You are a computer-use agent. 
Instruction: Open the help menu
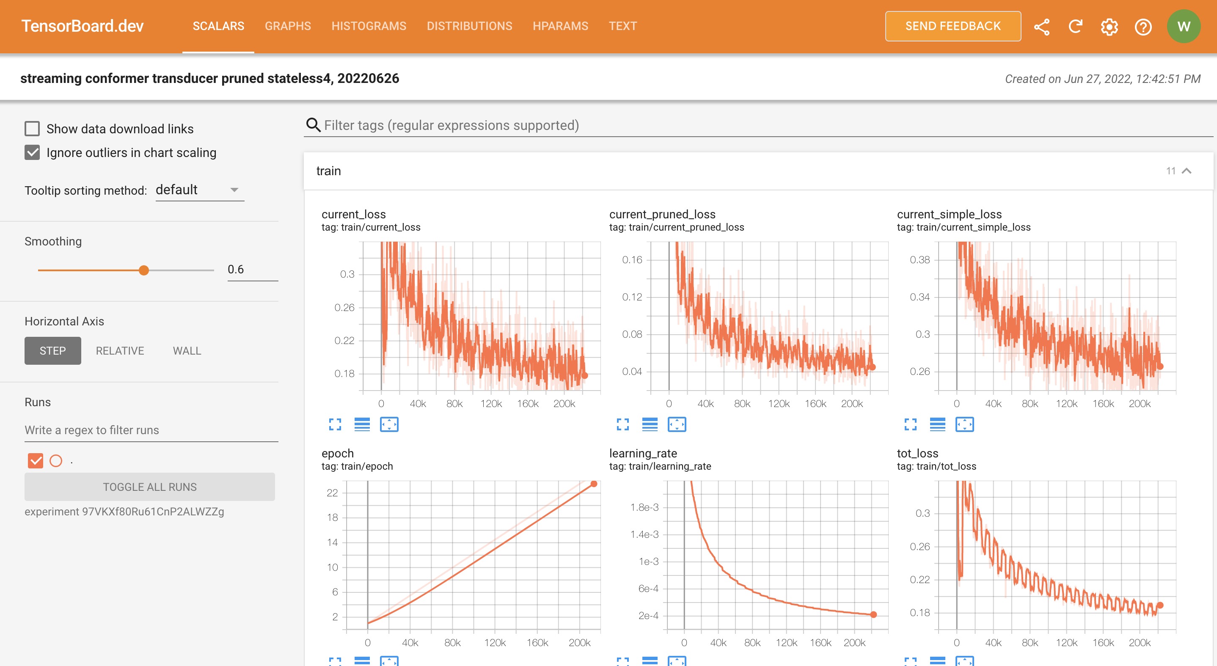coord(1143,27)
